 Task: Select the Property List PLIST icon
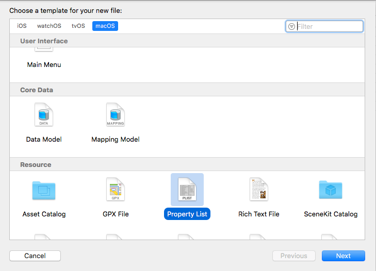click(187, 190)
